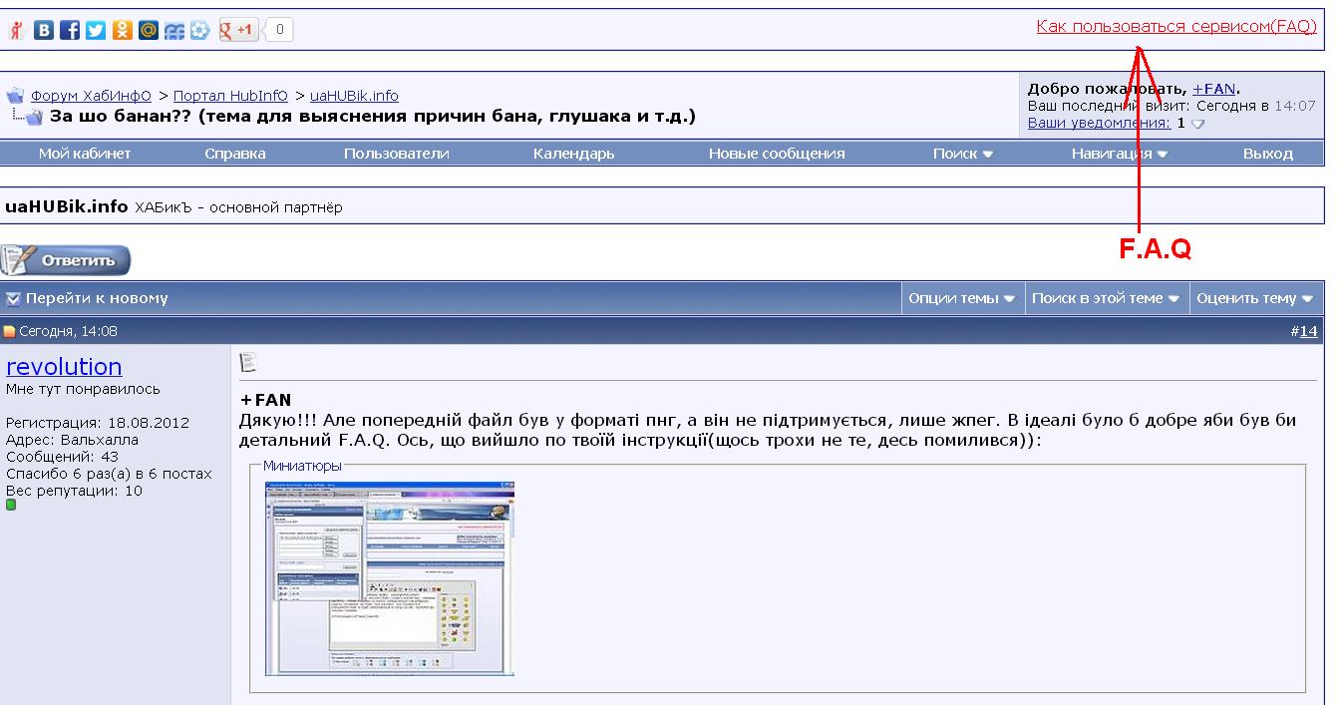
Task: Go to Новые сообщения in the navbar
Action: 776,154
